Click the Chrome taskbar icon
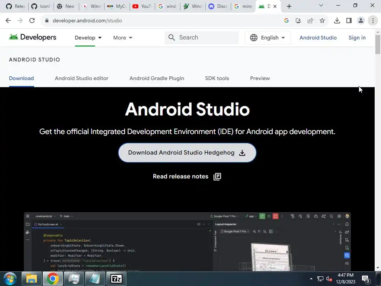 [53, 279]
